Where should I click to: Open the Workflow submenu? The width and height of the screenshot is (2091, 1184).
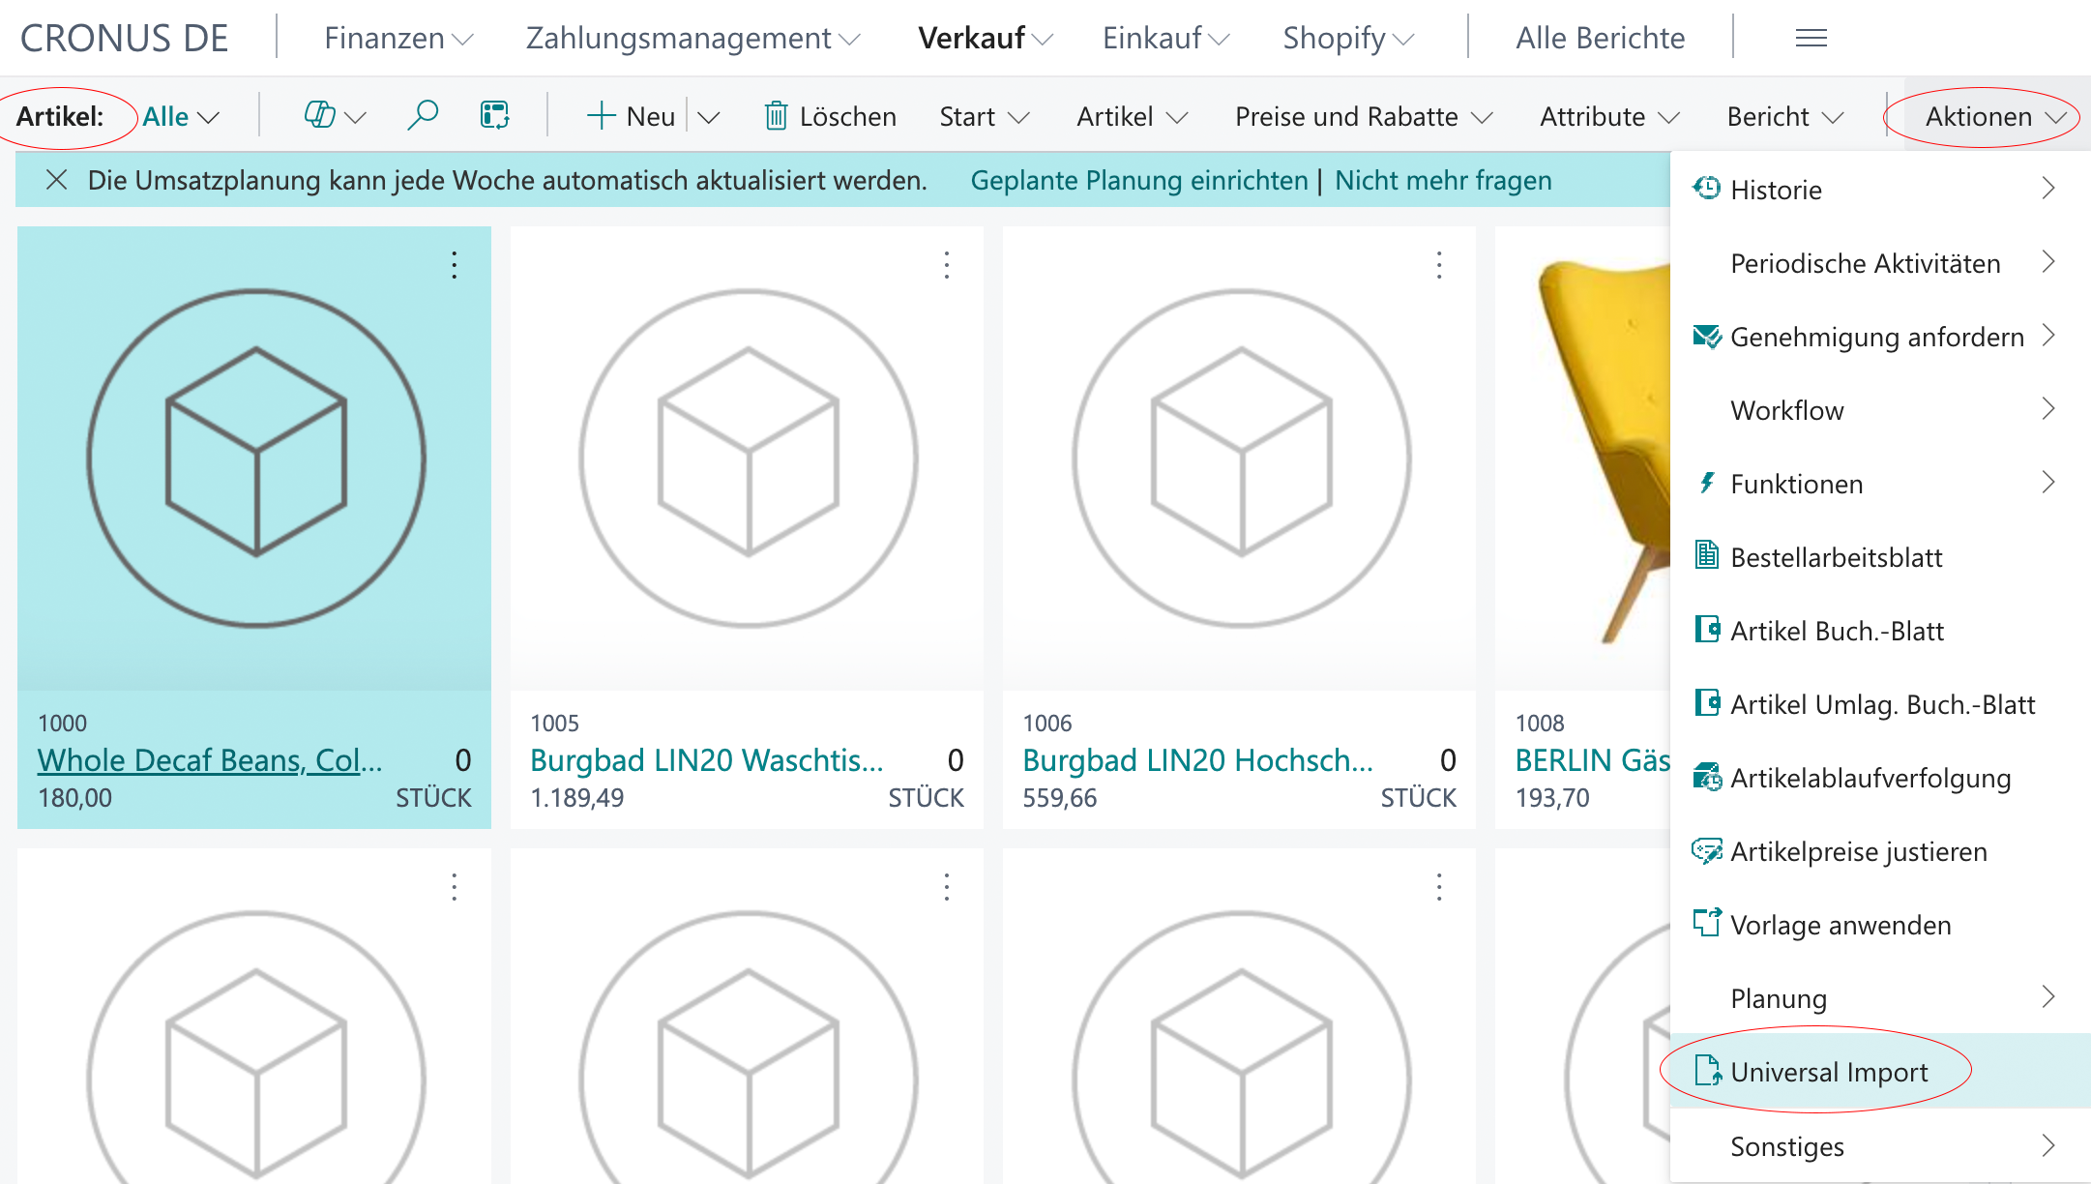1880,410
